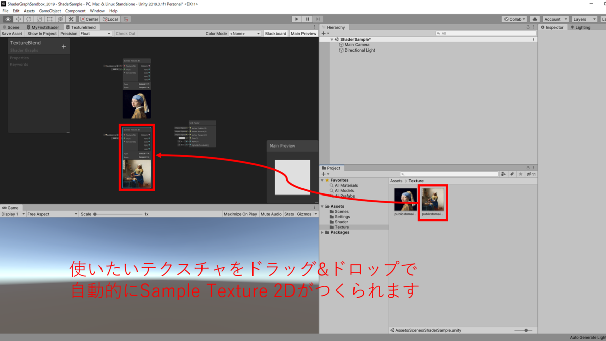The image size is (606, 341).
Task: Open the Window menu
Action: (x=97, y=11)
